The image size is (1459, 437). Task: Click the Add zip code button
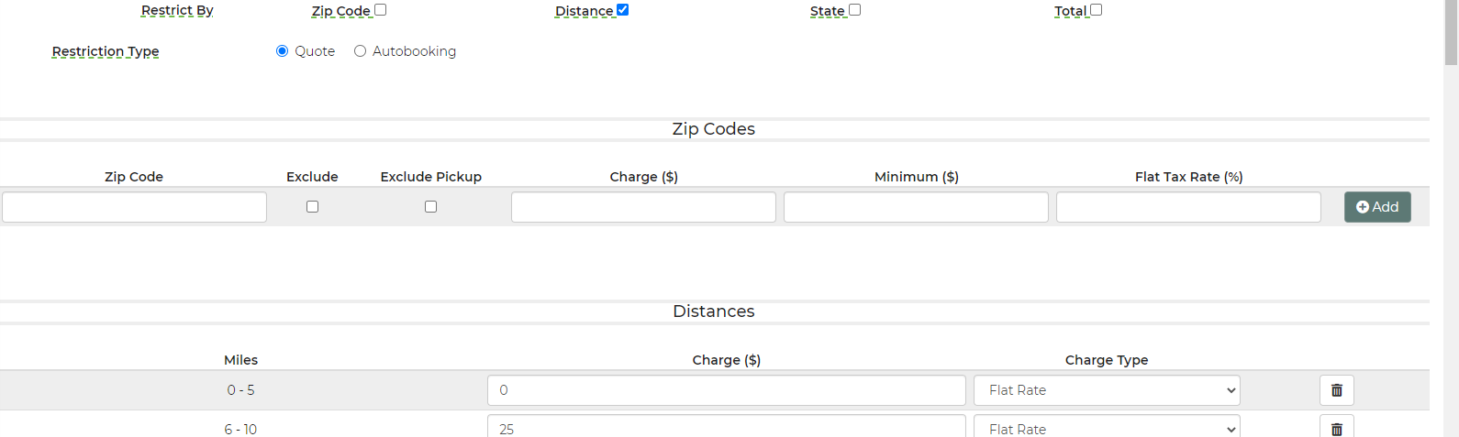coord(1376,207)
